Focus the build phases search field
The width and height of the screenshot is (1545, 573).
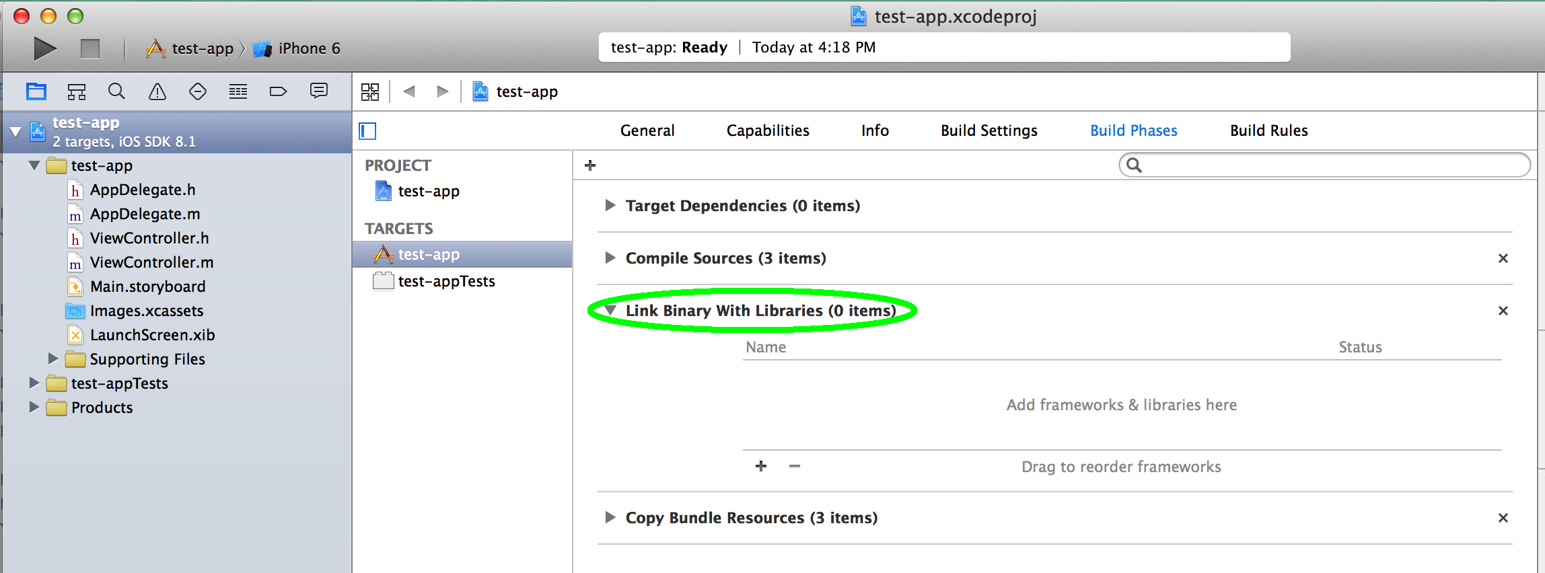point(1324,165)
